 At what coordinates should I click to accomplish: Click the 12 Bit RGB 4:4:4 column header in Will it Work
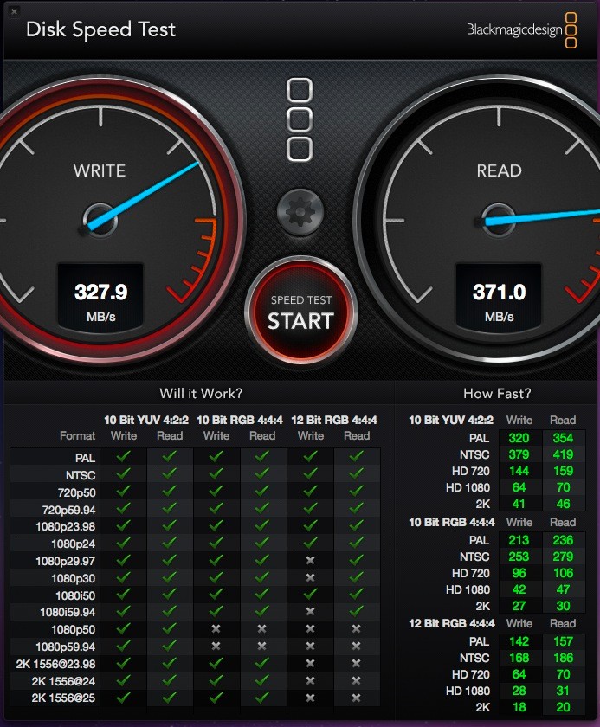[x=334, y=420]
